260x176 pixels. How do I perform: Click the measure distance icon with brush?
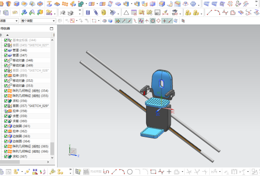click(x=165, y=13)
